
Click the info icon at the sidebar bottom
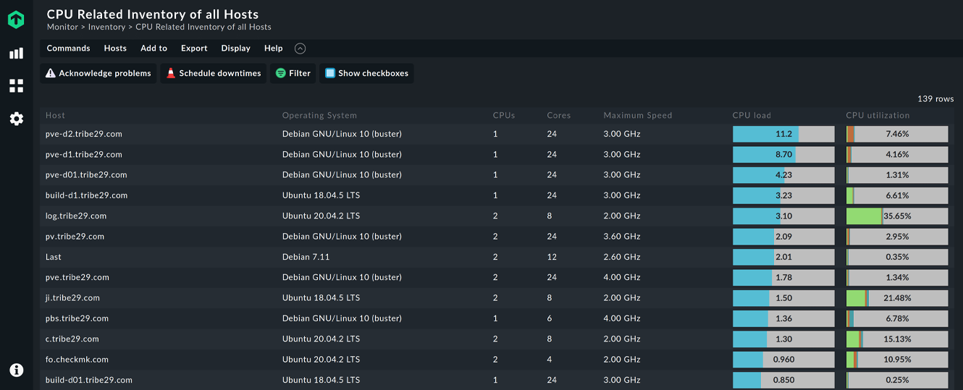click(16, 370)
